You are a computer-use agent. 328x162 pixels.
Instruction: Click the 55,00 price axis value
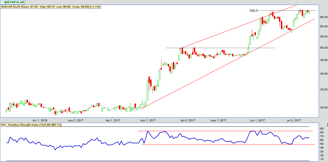(x=323, y=37)
